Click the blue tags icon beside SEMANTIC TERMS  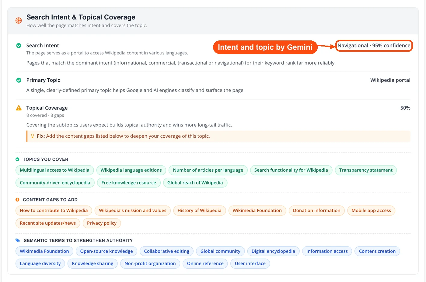[x=18, y=240]
